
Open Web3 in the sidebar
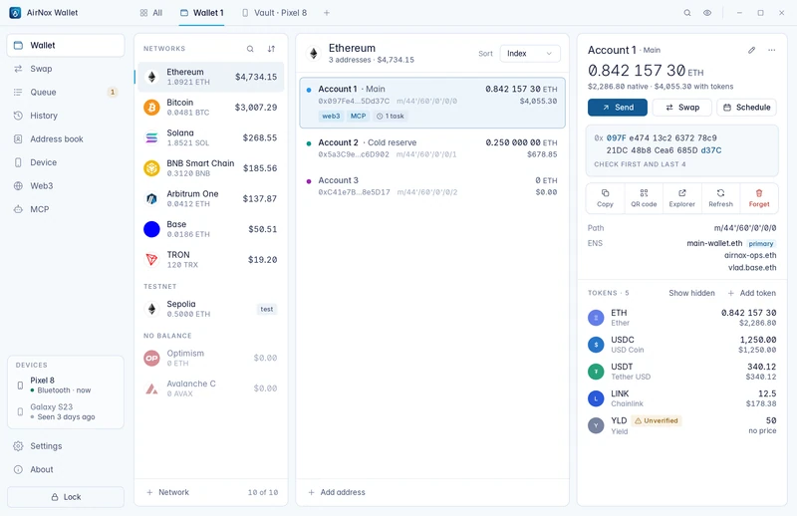[x=66, y=185]
